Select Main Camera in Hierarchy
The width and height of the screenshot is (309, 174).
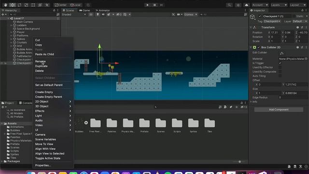pyautogui.click(x=25, y=22)
